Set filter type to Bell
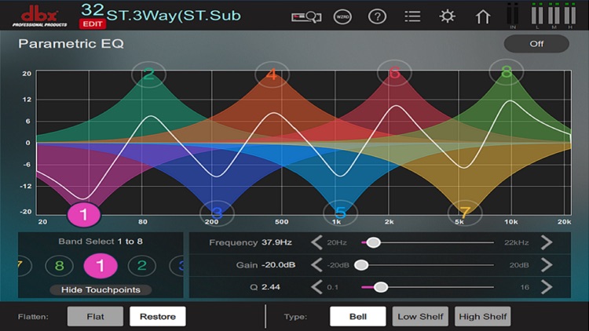Image resolution: width=589 pixels, height=331 pixels. click(357, 316)
